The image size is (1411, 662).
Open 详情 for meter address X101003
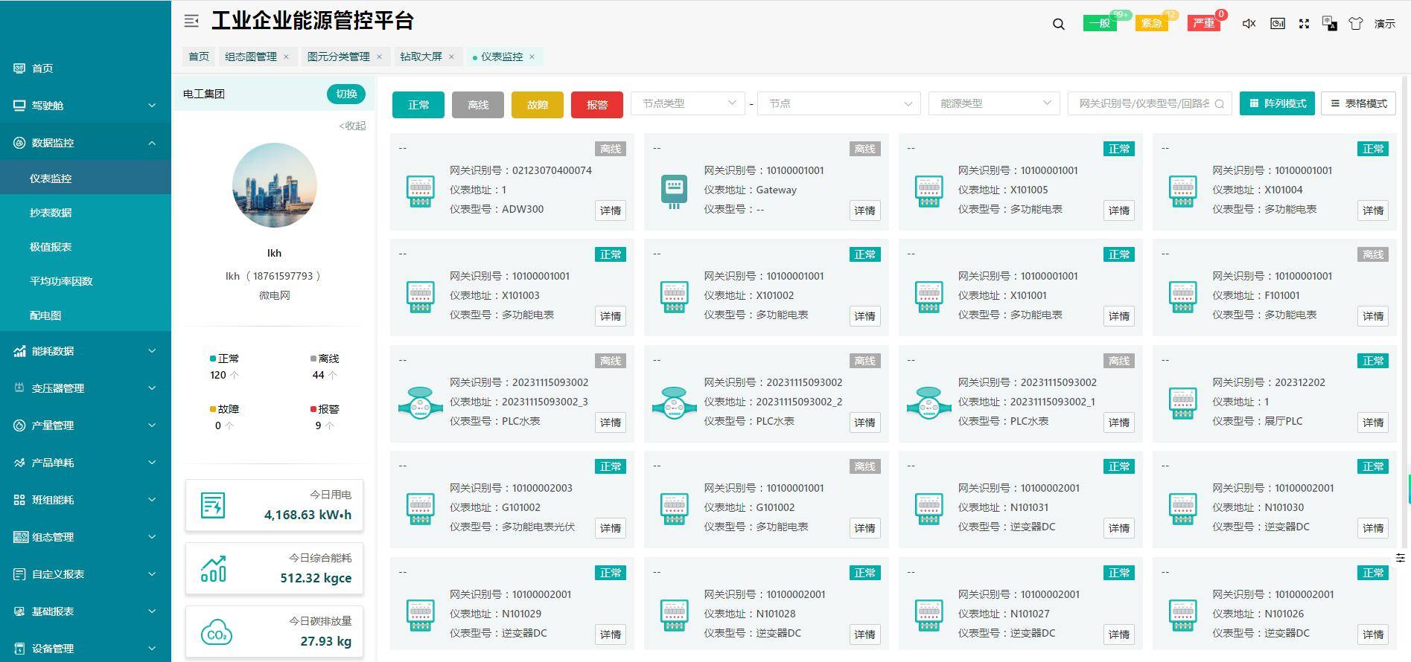point(611,316)
